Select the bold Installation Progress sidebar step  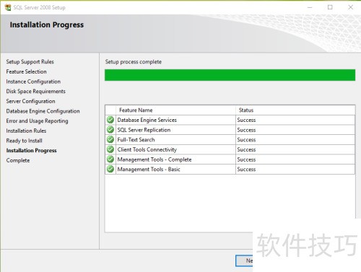click(31, 151)
